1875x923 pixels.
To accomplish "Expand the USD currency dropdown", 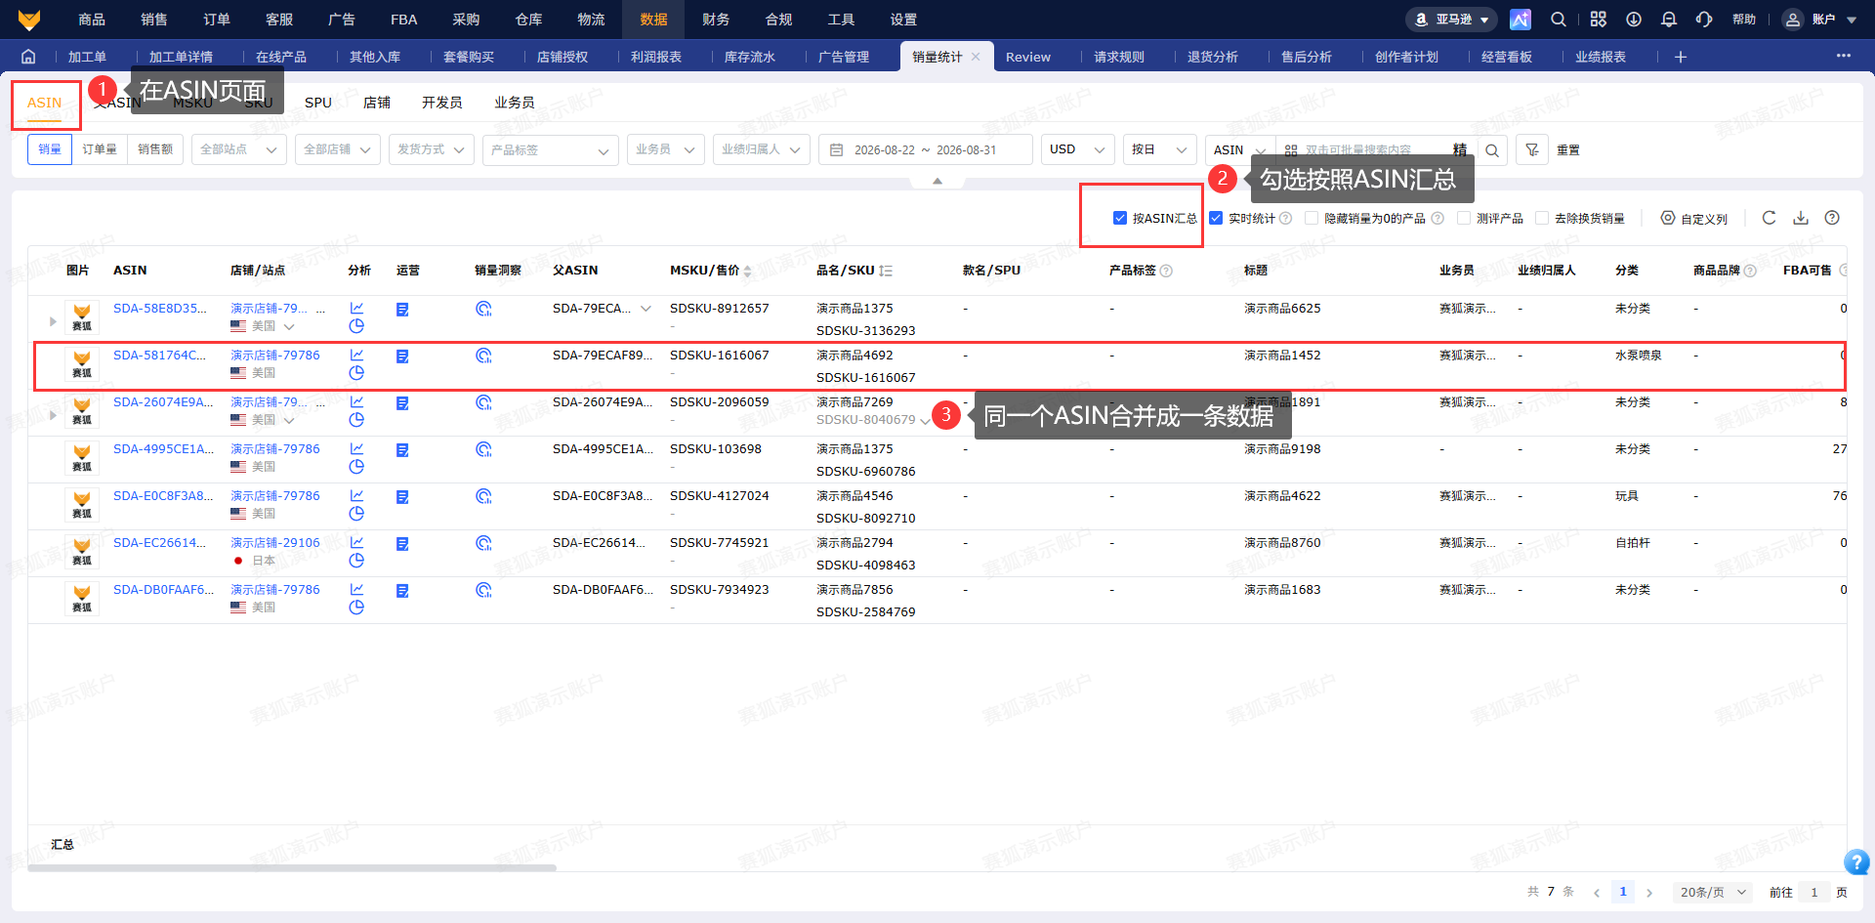I will click(x=1078, y=150).
